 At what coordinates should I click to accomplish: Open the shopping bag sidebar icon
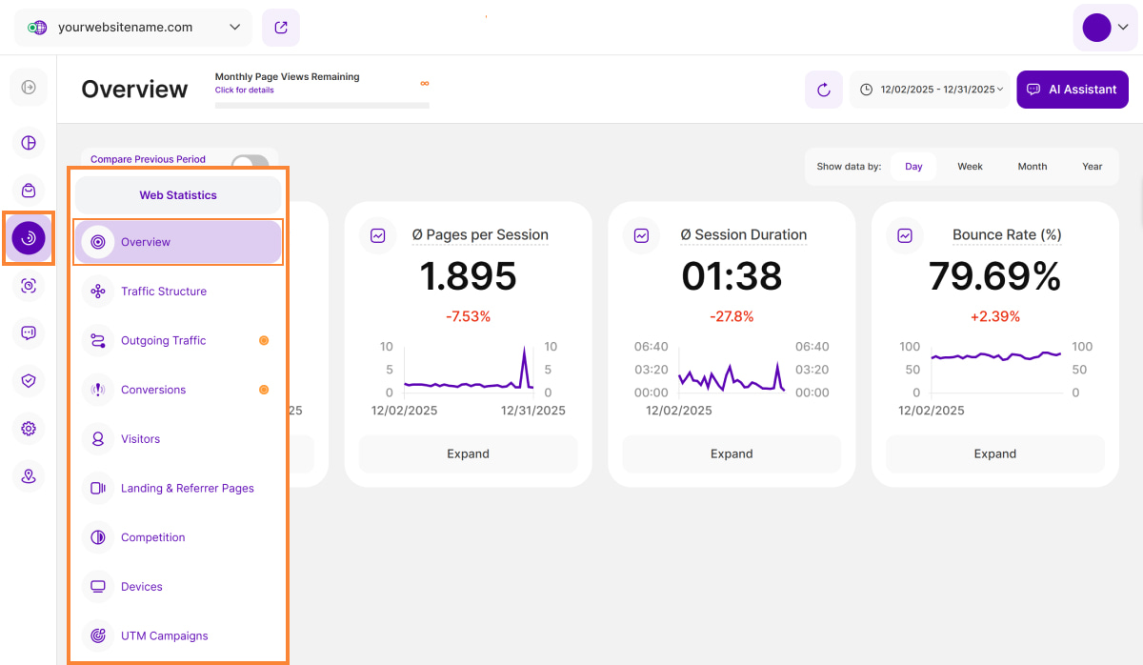click(29, 191)
